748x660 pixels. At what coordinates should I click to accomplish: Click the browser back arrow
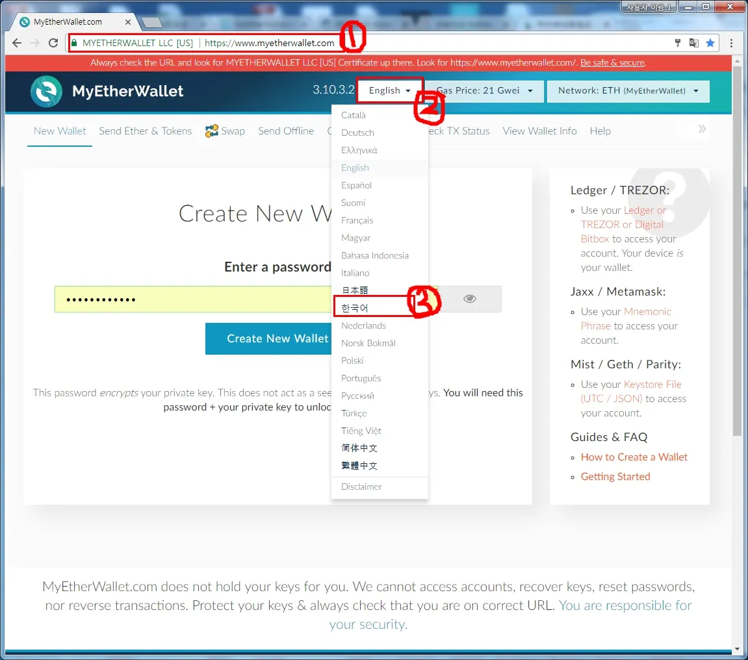click(17, 43)
